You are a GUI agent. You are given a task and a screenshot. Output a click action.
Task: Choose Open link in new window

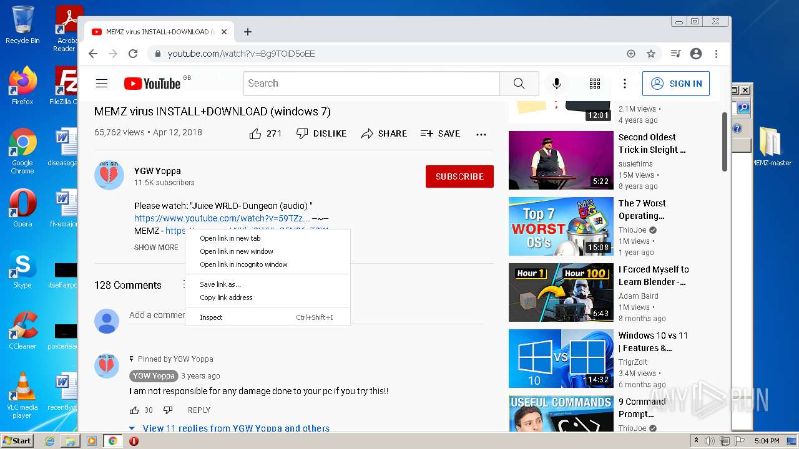[x=268, y=251]
